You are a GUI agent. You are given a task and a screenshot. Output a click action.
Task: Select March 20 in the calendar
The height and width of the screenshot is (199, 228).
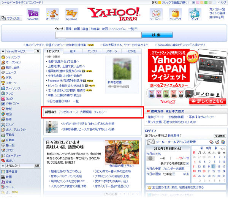pyautogui.click(x=204, y=171)
